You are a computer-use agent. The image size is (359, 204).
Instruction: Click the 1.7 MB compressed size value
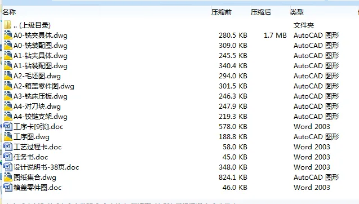275,36
